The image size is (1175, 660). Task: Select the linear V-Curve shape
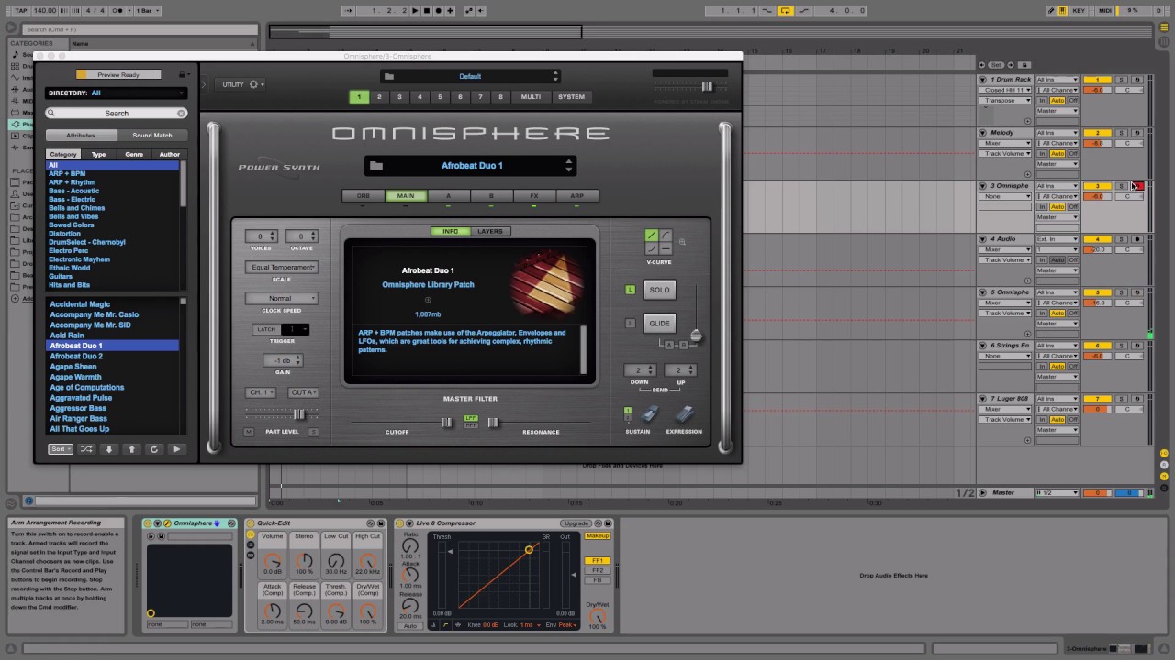click(652, 236)
